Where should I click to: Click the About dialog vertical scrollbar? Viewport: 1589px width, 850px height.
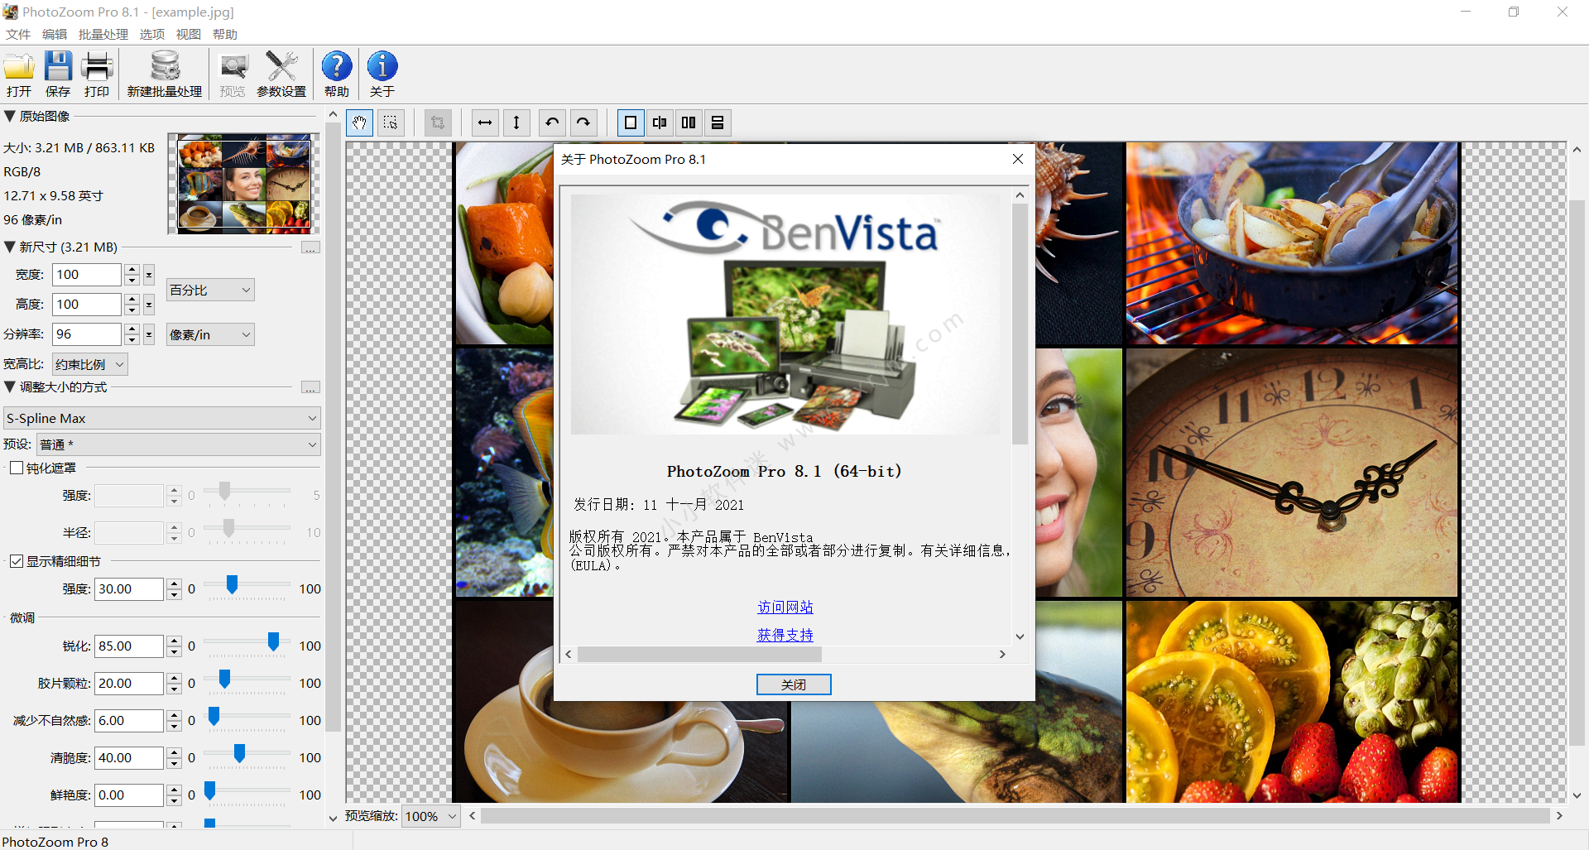coord(1020,323)
